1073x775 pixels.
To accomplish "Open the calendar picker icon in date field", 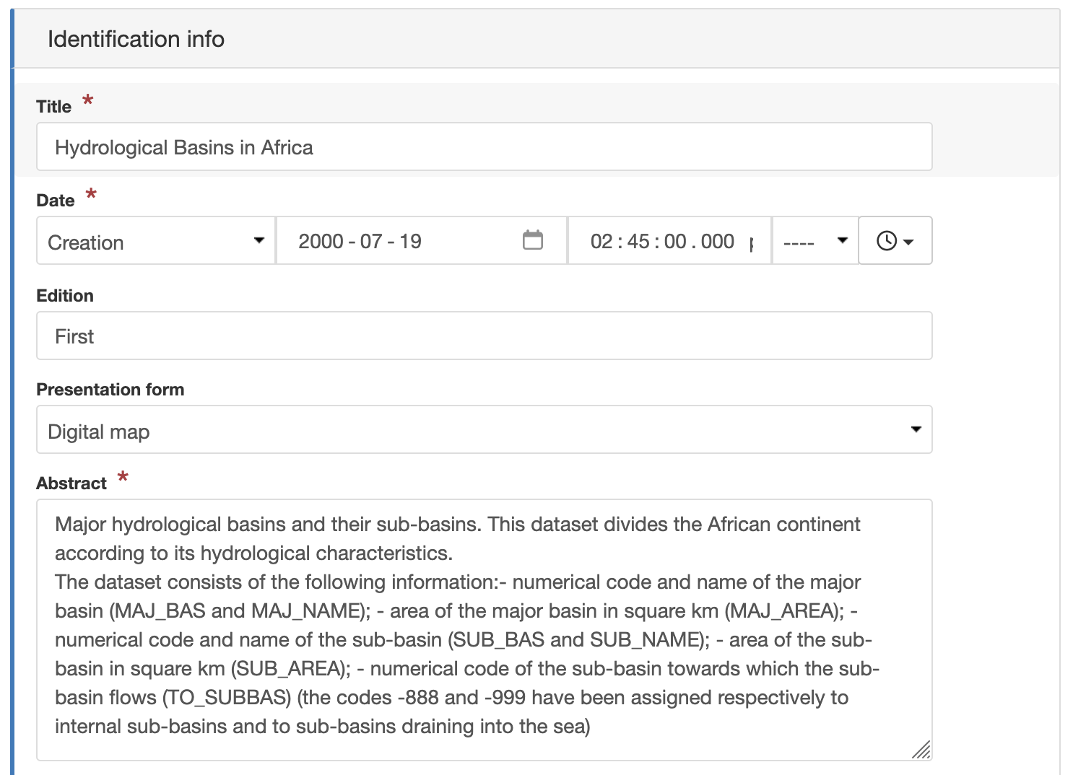I will tap(532, 240).
